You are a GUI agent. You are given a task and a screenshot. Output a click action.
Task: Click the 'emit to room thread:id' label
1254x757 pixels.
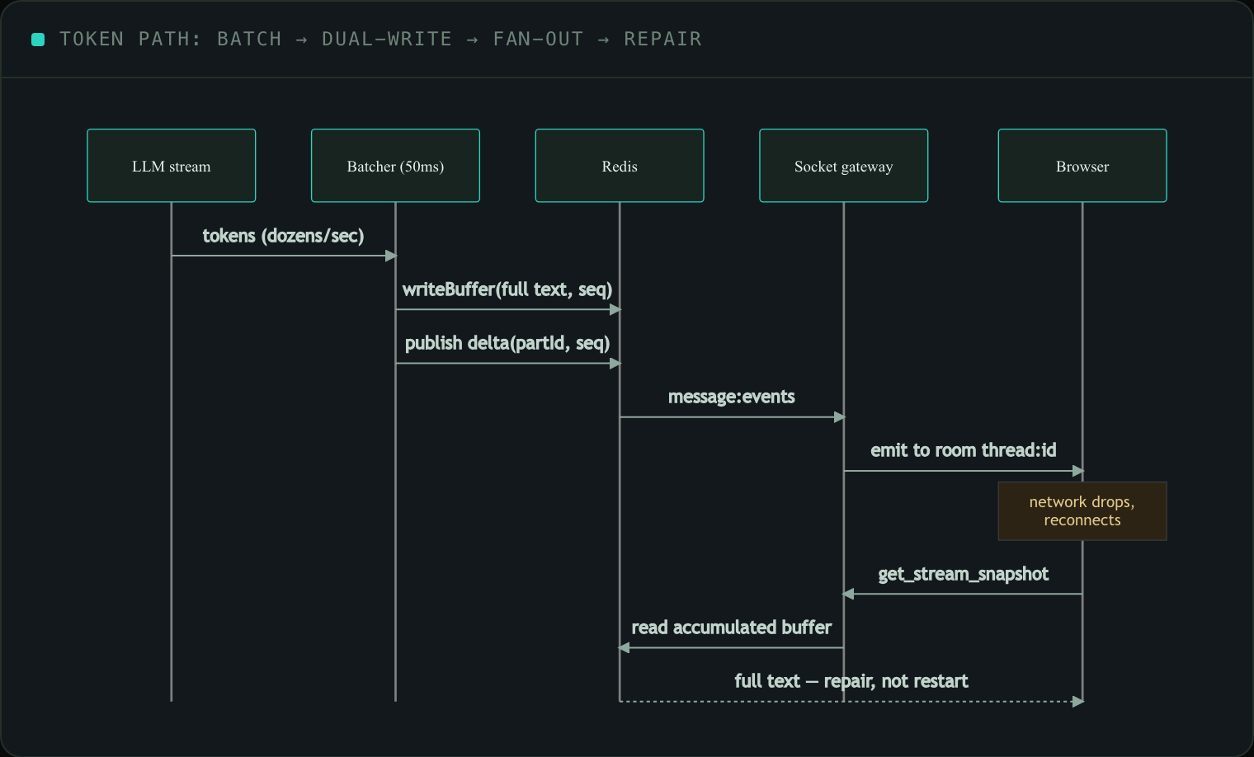pyautogui.click(x=964, y=450)
